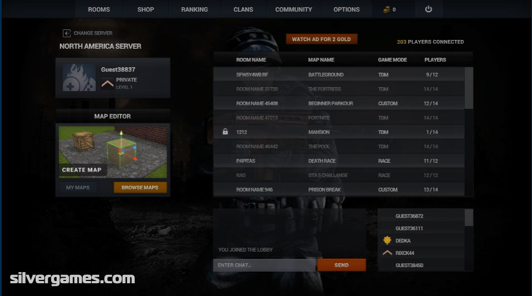
Task: Click the gold coins icon
Action: pyautogui.click(x=386, y=10)
